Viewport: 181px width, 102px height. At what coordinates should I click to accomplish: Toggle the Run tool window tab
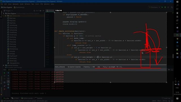[x=6, y=98]
